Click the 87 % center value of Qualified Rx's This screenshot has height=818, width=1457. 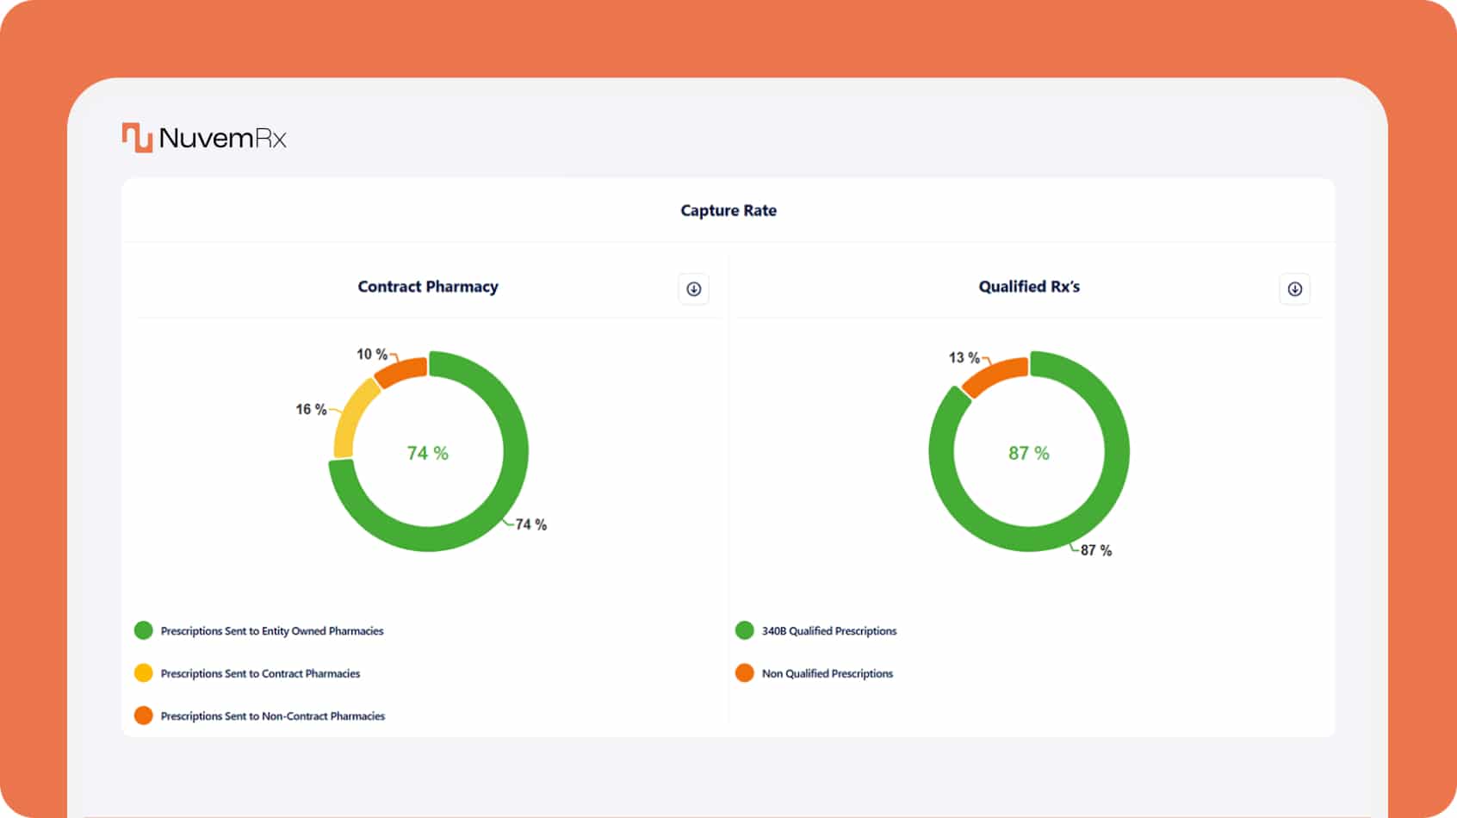click(1029, 453)
